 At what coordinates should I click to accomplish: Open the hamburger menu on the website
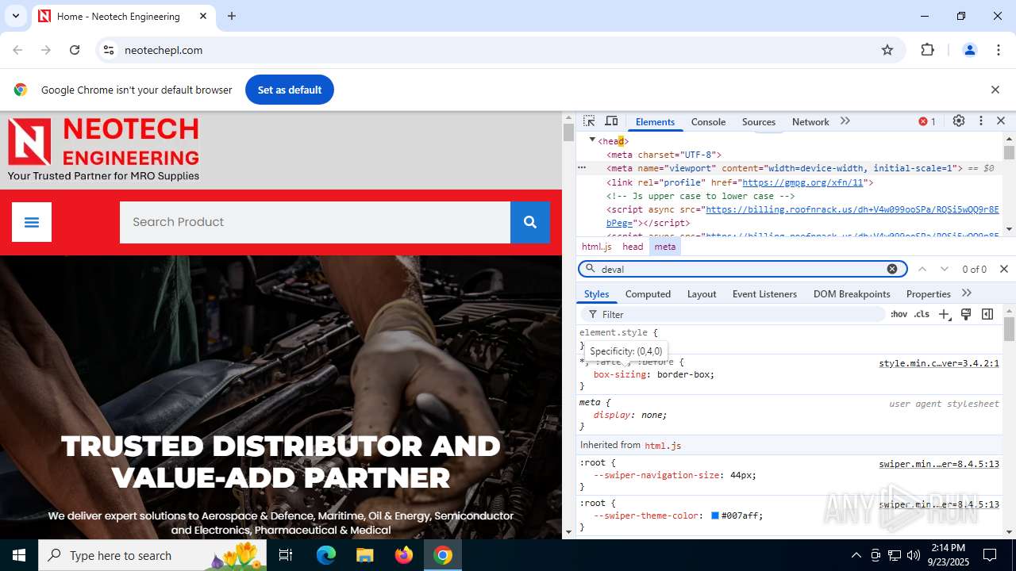(x=32, y=222)
